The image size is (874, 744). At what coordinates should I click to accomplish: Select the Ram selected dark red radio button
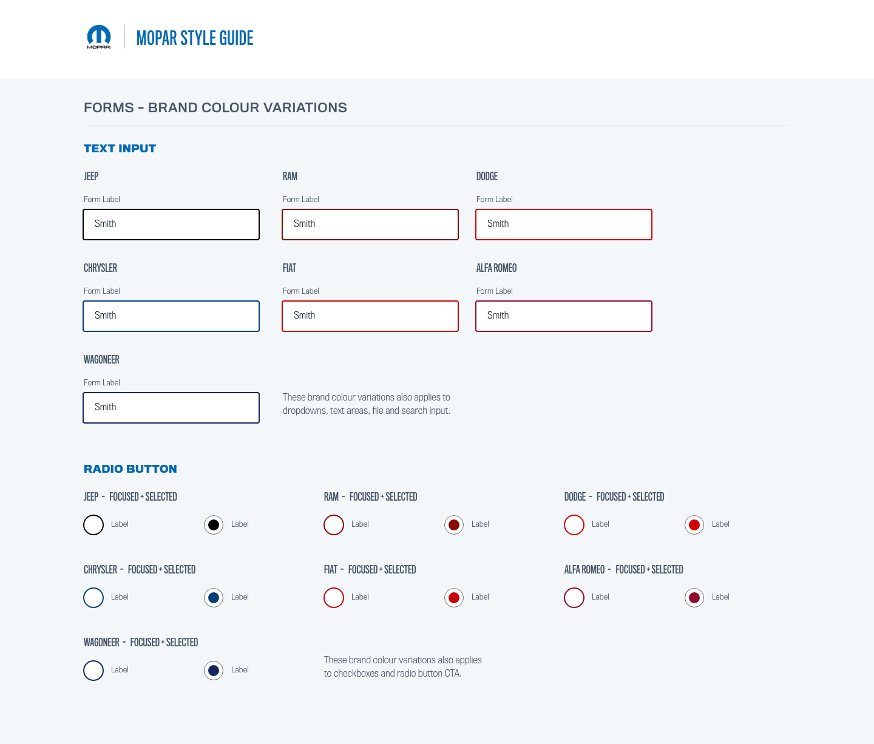pyautogui.click(x=454, y=525)
